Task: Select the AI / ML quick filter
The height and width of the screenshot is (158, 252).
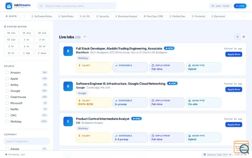Action: pos(85,16)
